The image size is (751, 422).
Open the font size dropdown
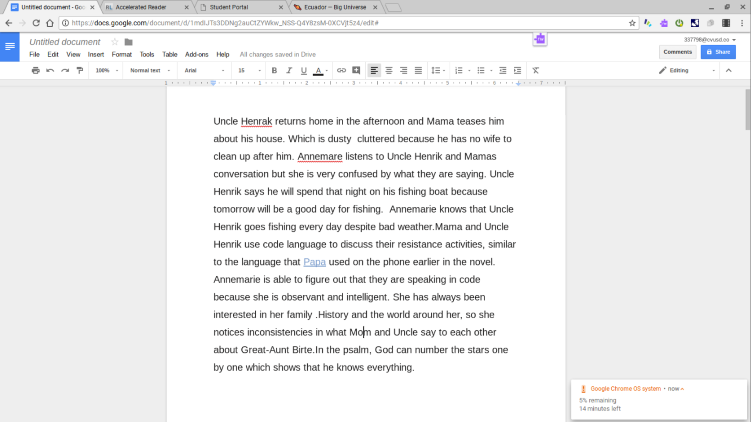249,70
